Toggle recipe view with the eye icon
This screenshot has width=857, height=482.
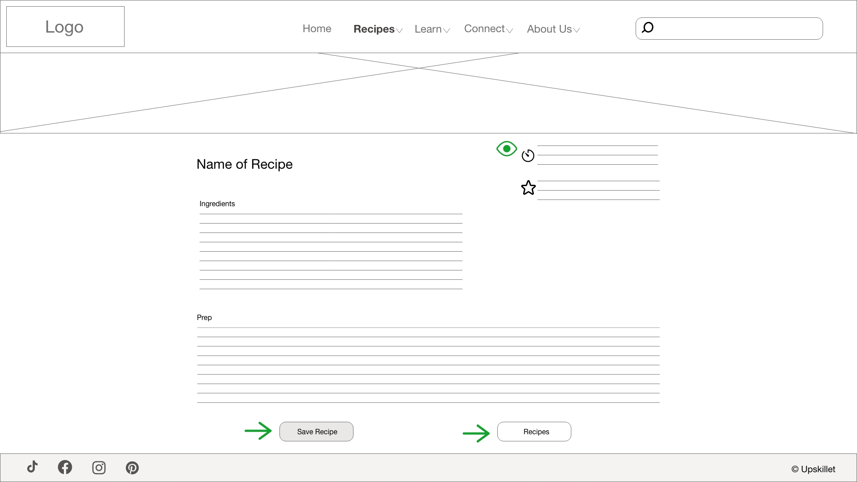pos(506,149)
